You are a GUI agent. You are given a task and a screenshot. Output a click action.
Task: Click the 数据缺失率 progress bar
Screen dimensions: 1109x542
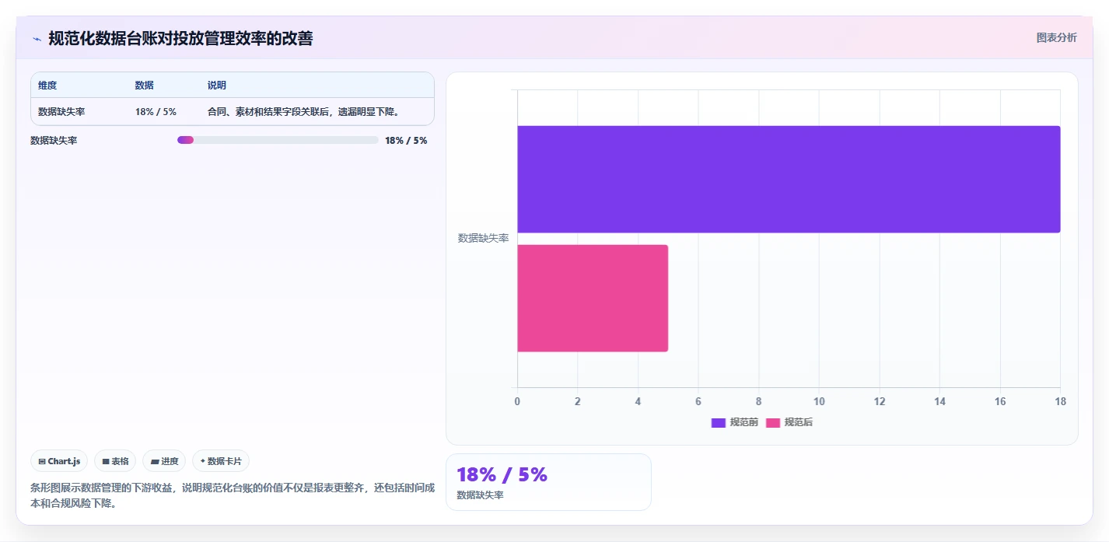[x=278, y=140]
